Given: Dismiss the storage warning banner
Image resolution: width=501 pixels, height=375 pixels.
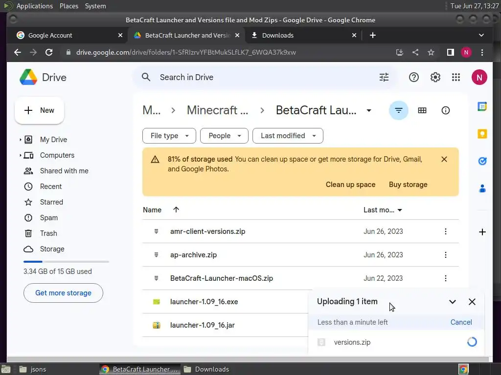Looking at the screenshot, I should coord(444,159).
